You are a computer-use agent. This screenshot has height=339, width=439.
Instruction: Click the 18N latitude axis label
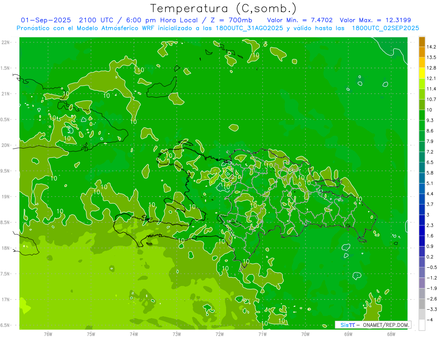(x=6, y=248)
